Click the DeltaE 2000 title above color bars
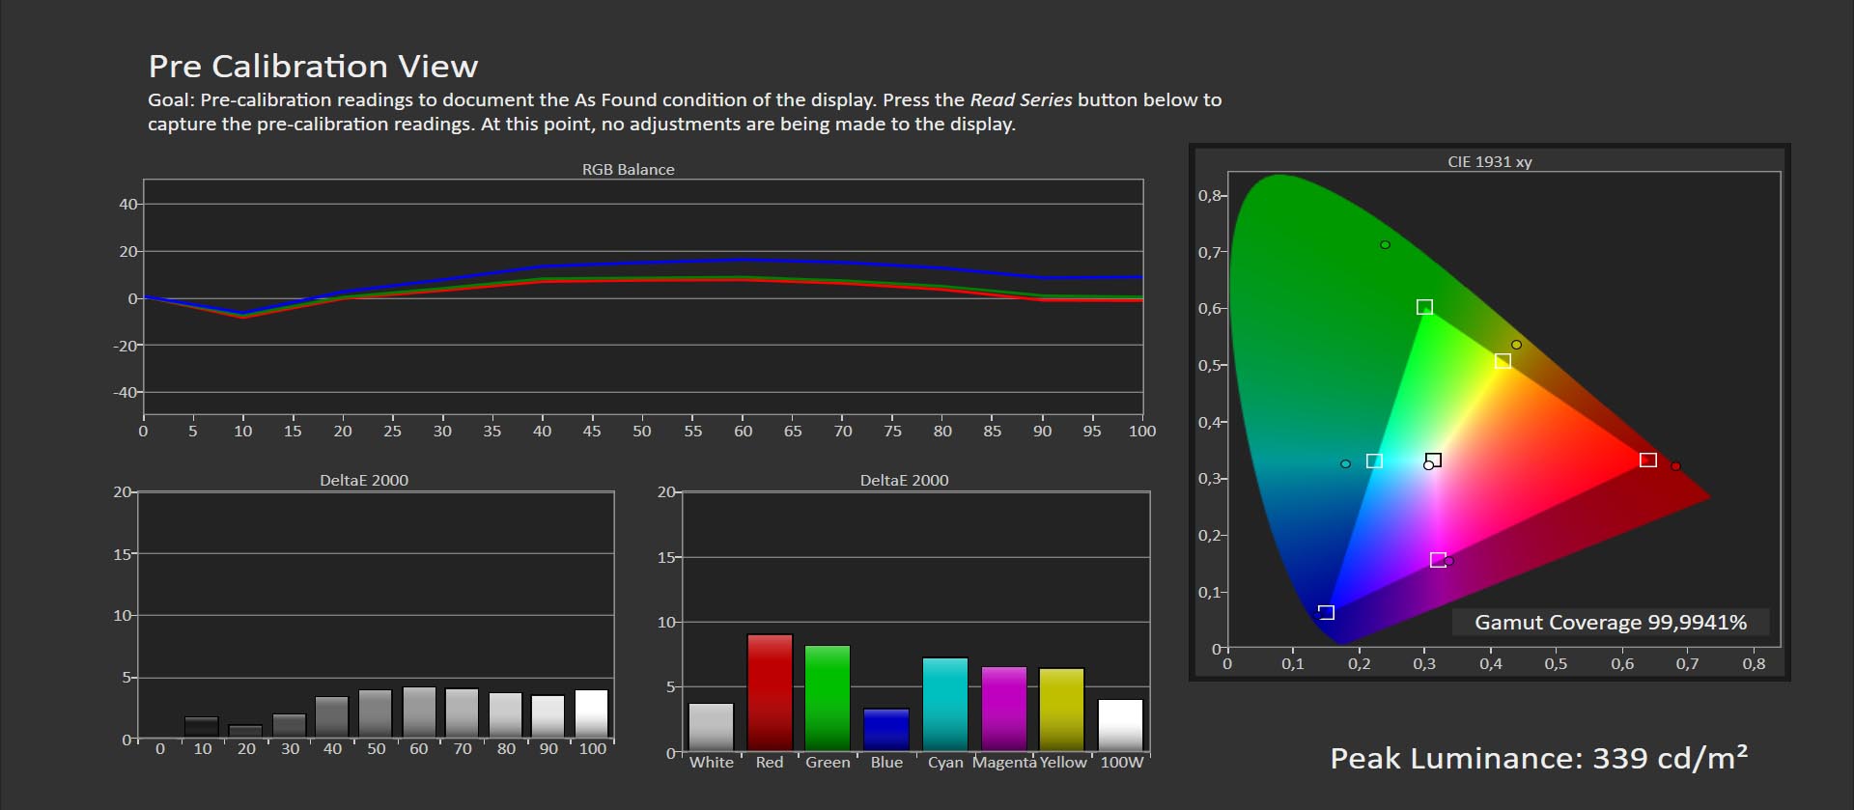 coord(904,480)
